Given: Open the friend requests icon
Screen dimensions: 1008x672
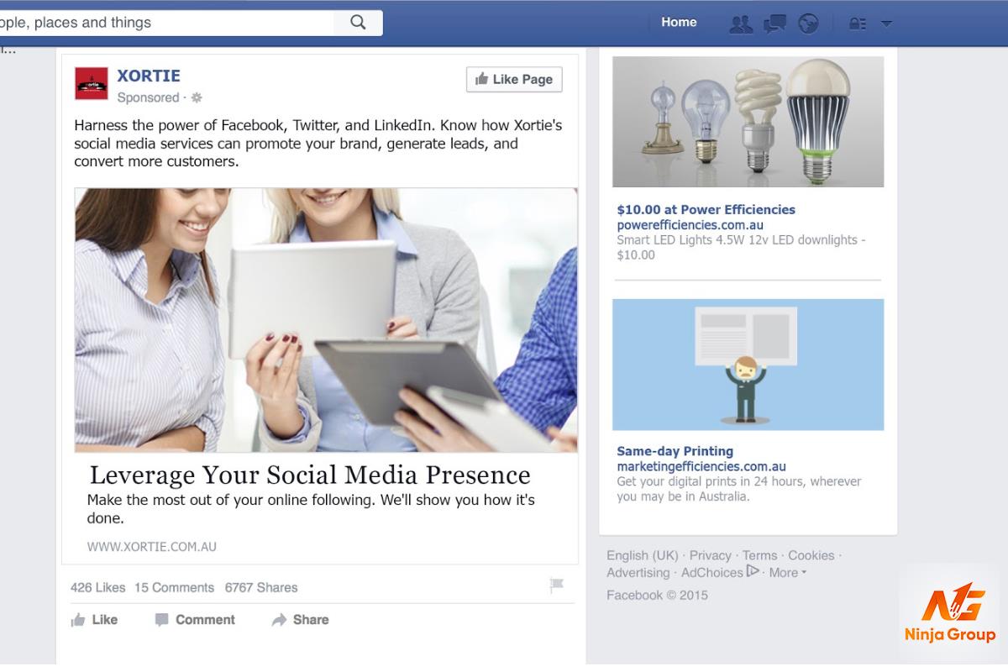Looking at the screenshot, I should [741, 24].
